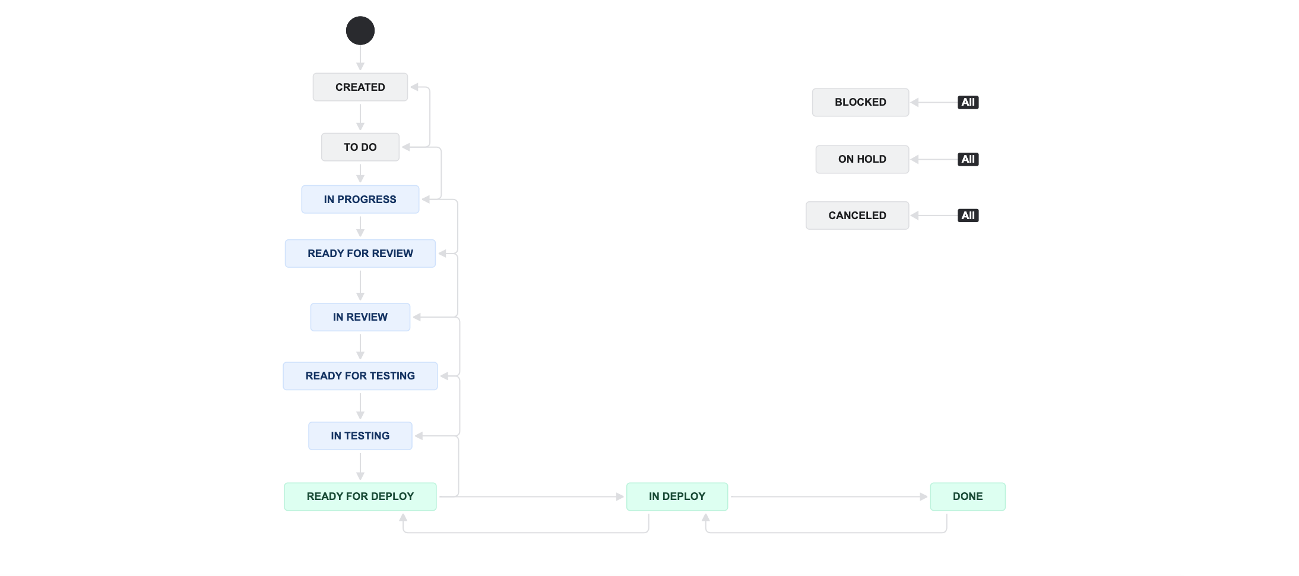Select the DONE status node
This screenshot has width=1299, height=576.
pos(968,496)
